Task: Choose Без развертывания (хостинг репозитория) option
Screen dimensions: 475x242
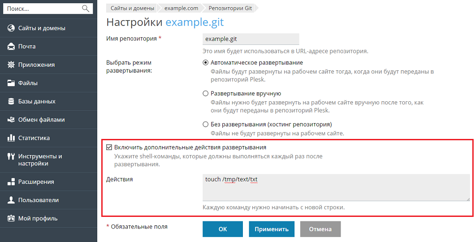Action: 206,124
